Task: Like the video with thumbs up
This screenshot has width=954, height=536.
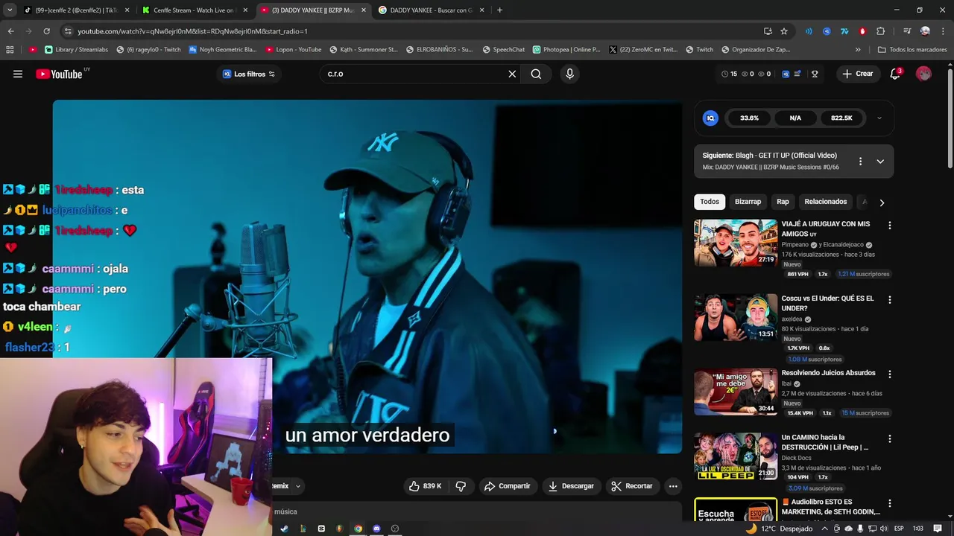Action: tap(425, 486)
